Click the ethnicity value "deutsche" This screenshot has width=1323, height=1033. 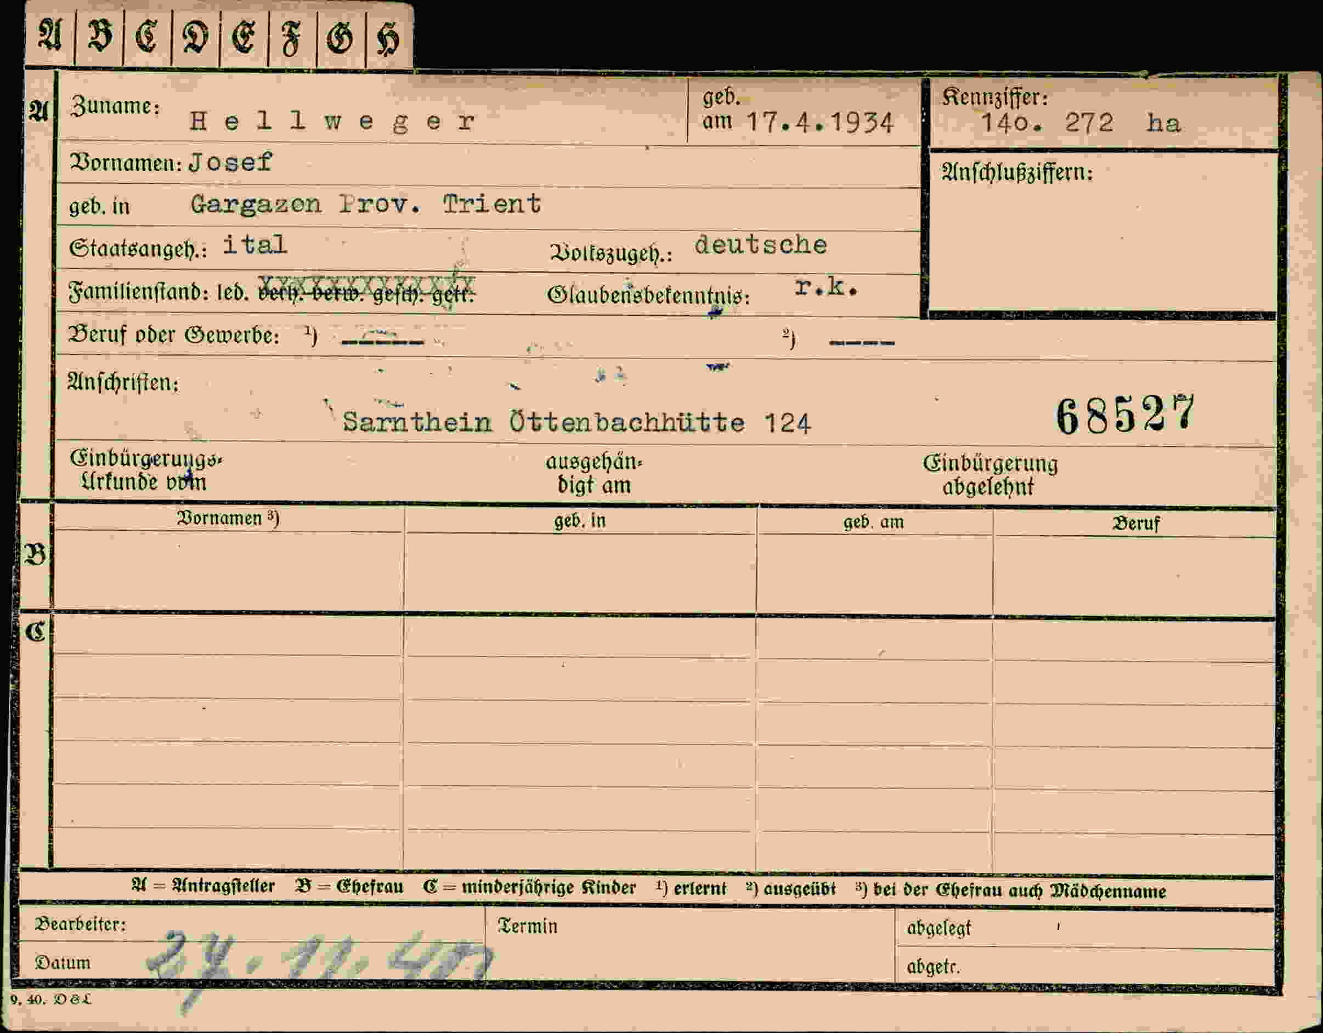click(761, 245)
